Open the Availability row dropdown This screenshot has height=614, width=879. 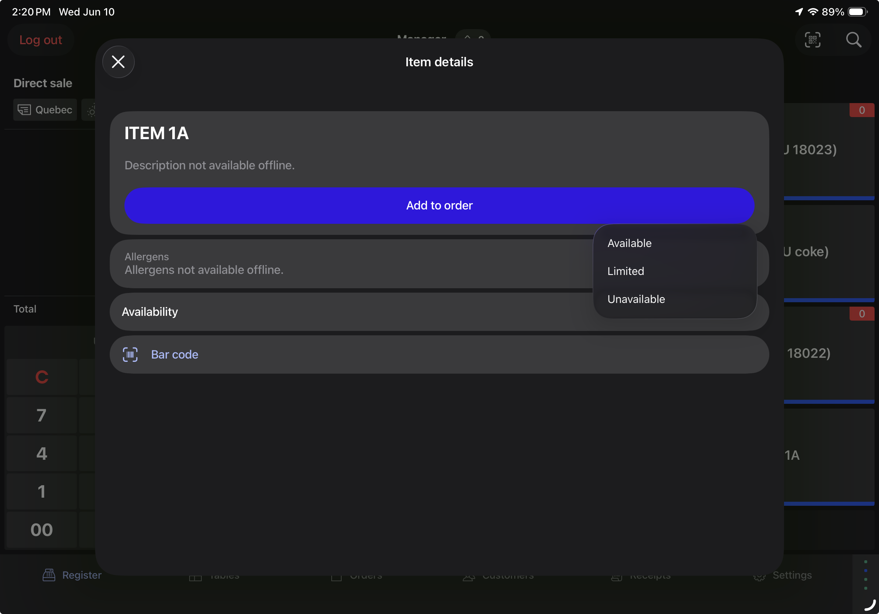439,312
